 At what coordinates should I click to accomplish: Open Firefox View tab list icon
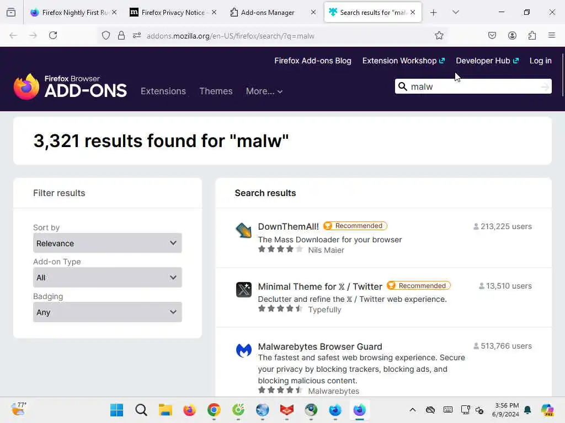(11, 12)
